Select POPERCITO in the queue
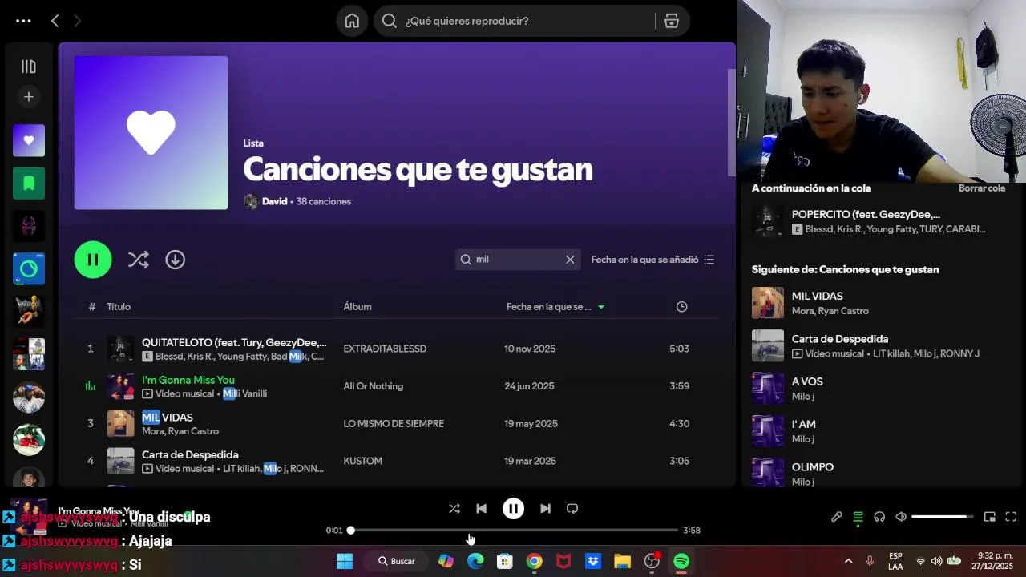The height and width of the screenshot is (577, 1026). tap(866, 215)
